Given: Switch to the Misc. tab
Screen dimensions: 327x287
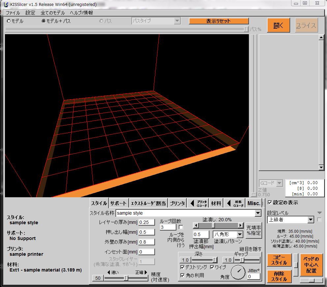Looking at the screenshot, I should (x=253, y=203).
